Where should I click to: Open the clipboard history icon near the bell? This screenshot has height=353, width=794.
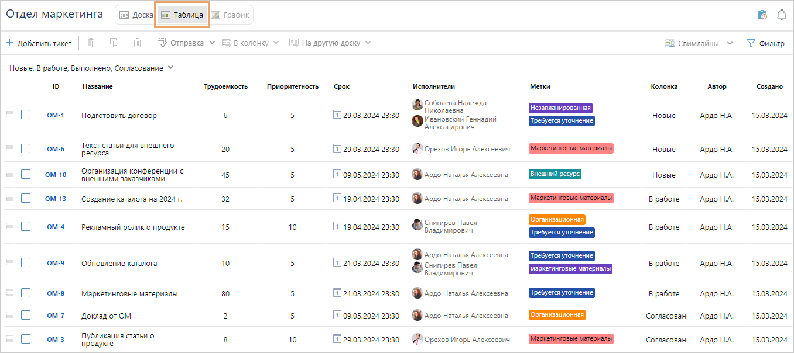tap(762, 15)
